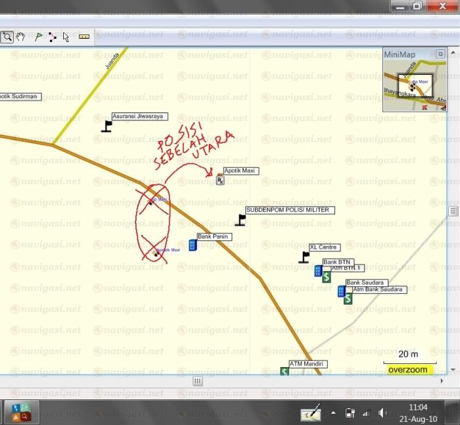This screenshot has width=460, height=425.
Task: Close the MiniMap panel
Action: click(x=440, y=54)
